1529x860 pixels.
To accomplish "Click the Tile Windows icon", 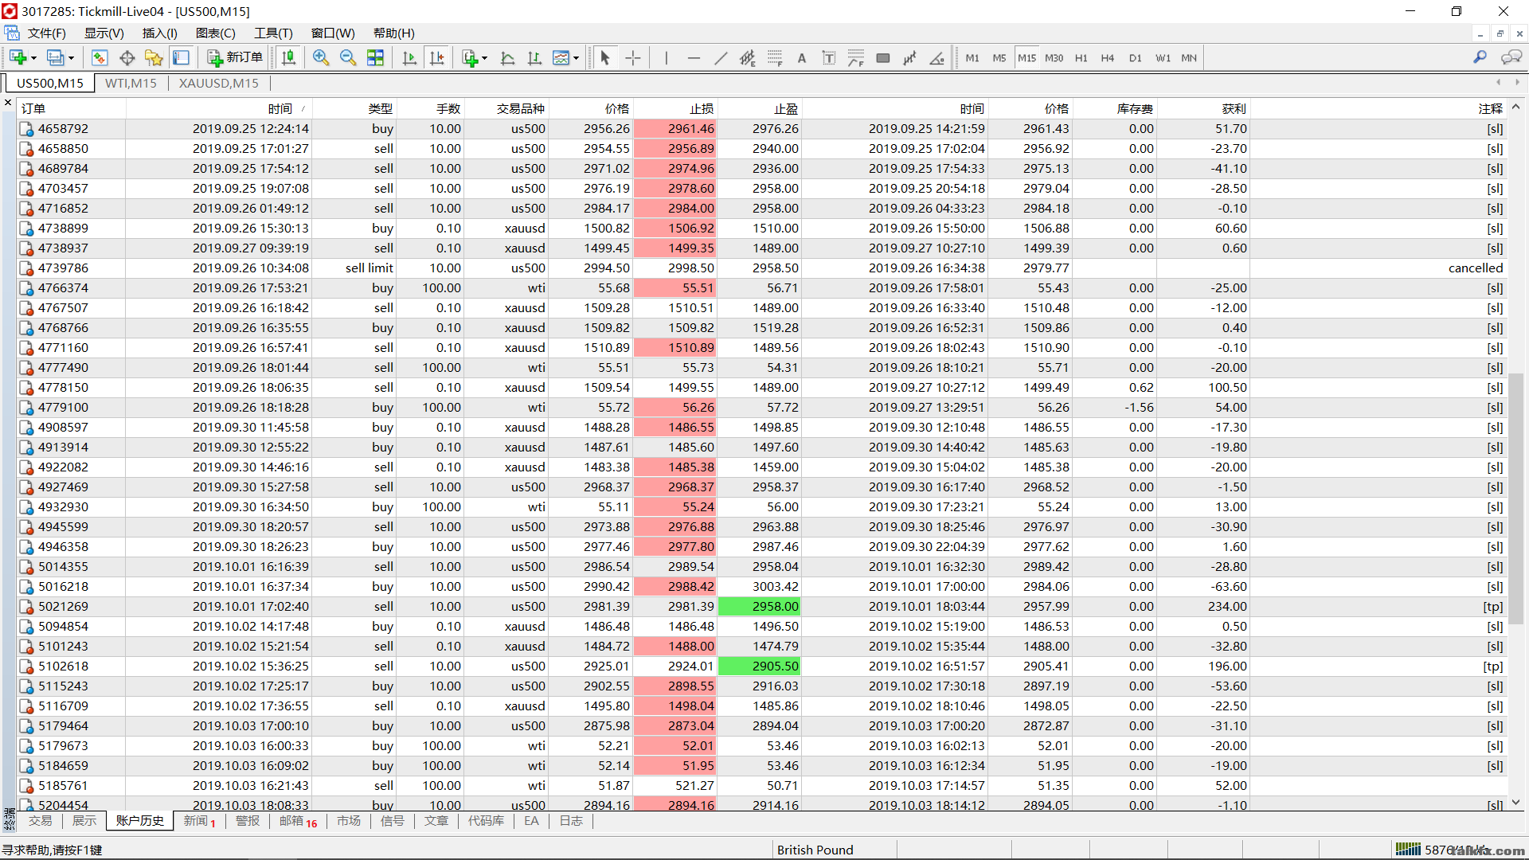I will click(x=375, y=58).
